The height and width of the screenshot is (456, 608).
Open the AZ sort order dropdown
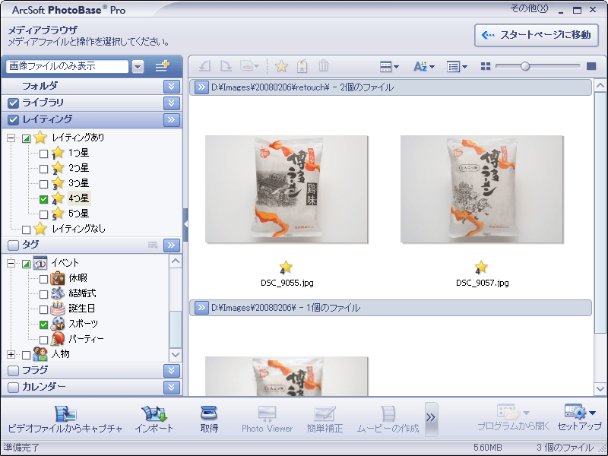click(424, 67)
